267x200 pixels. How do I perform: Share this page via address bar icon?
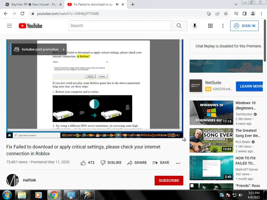(x=217, y=14)
